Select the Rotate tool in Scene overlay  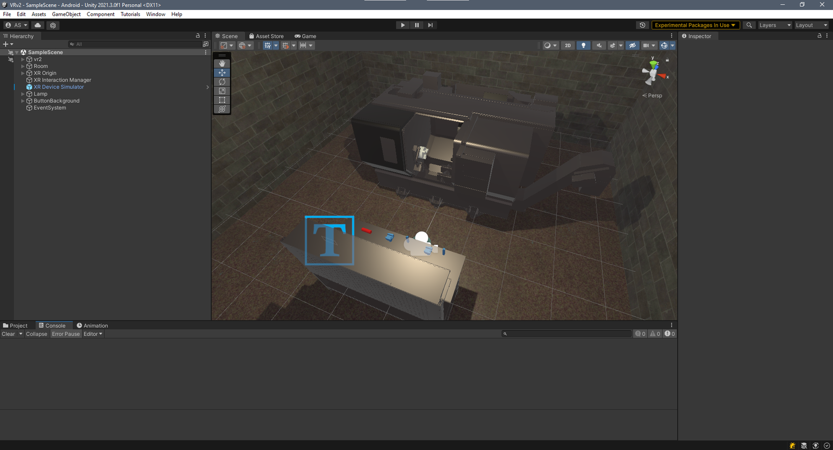click(222, 82)
